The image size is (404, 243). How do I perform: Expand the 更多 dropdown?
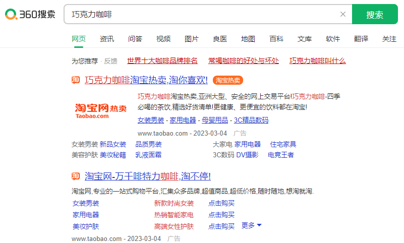pos(252,225)
